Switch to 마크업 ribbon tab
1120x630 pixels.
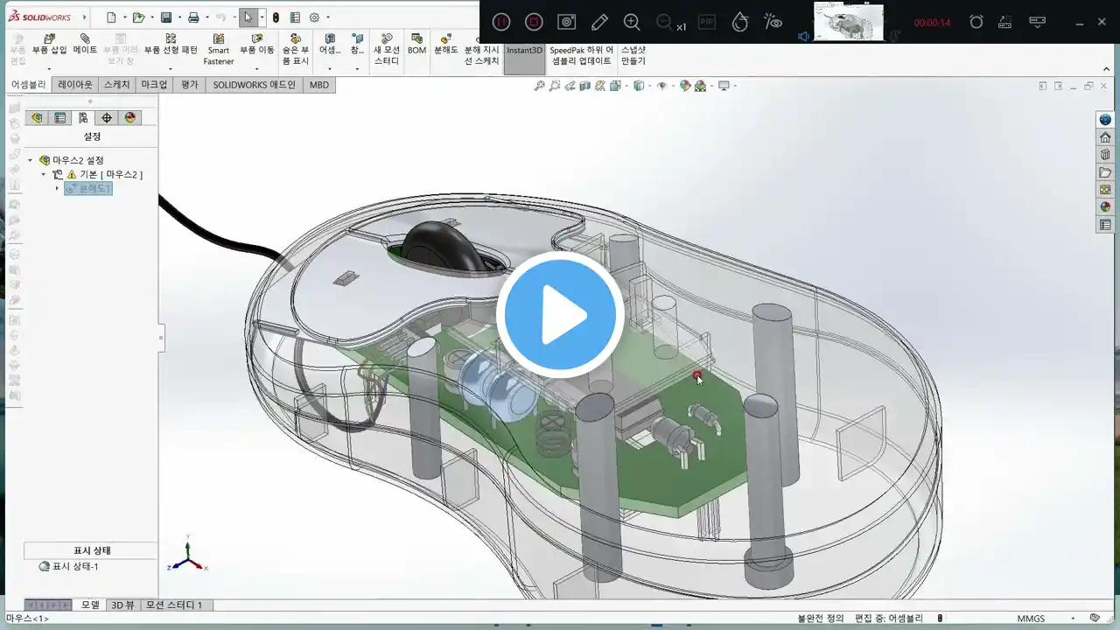coord(154,85)
